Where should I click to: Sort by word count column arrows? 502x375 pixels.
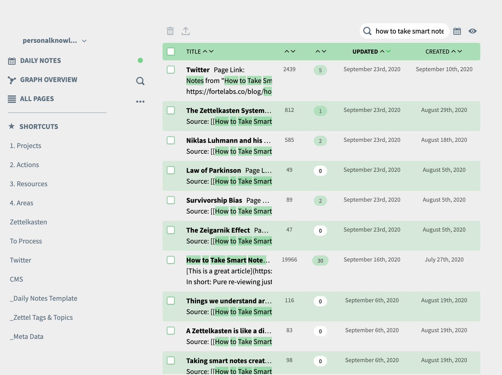[290, 51]
